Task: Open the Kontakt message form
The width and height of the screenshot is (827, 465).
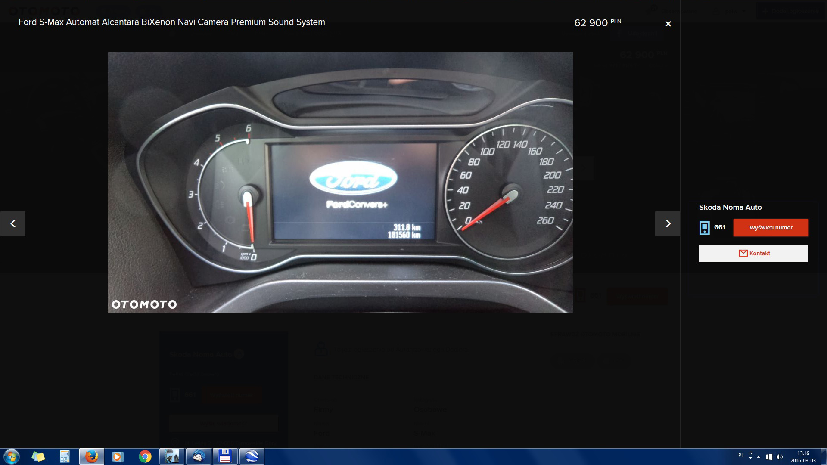Action: [753, 253]
